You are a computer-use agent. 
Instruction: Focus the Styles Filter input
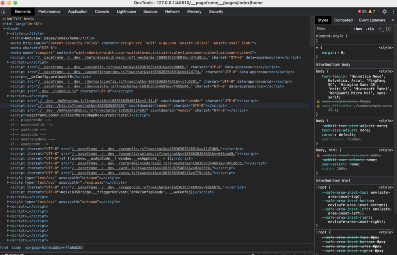pos(333,29)
